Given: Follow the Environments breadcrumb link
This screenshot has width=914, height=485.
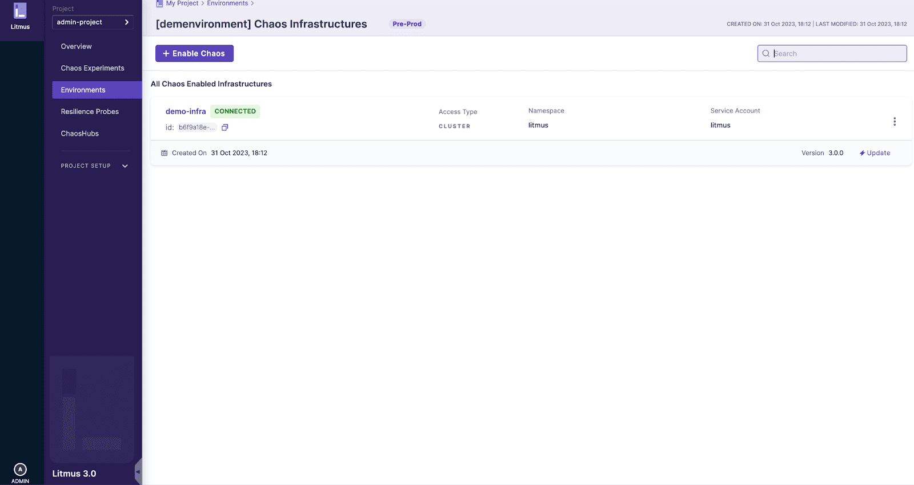Looking at the screenshot, I should [227, 3].
